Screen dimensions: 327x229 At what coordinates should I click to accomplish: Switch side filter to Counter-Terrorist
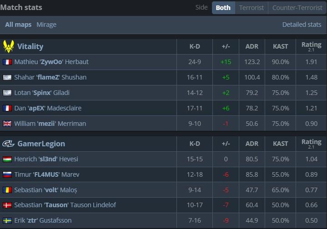[x=297, y=8]
